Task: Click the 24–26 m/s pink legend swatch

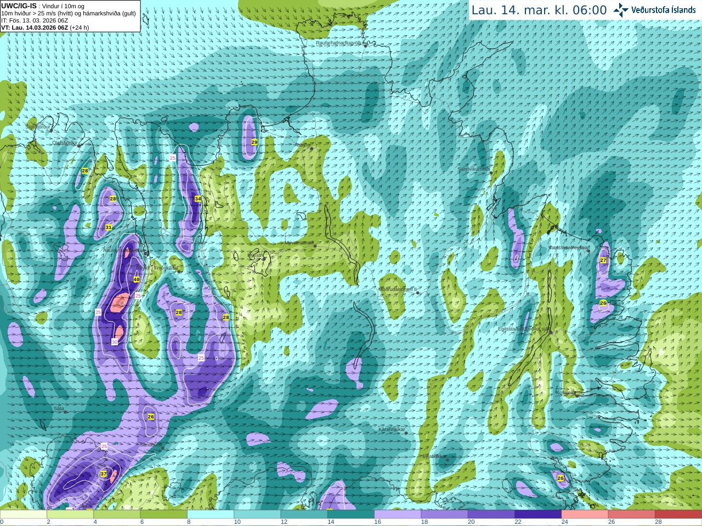Action: [x=585, y=514]
